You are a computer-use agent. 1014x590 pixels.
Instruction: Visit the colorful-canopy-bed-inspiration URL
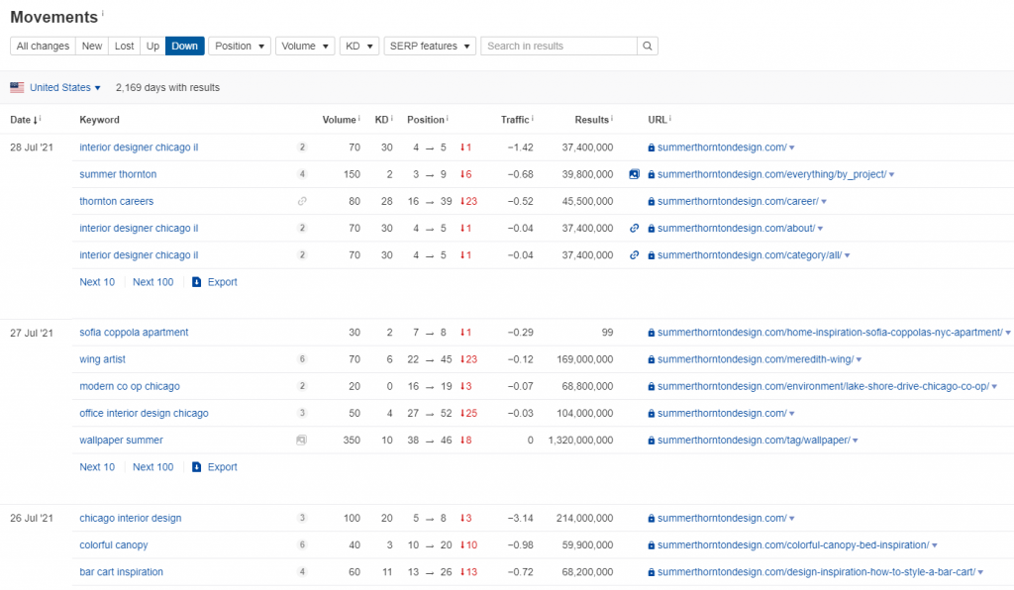click(793, 544)
